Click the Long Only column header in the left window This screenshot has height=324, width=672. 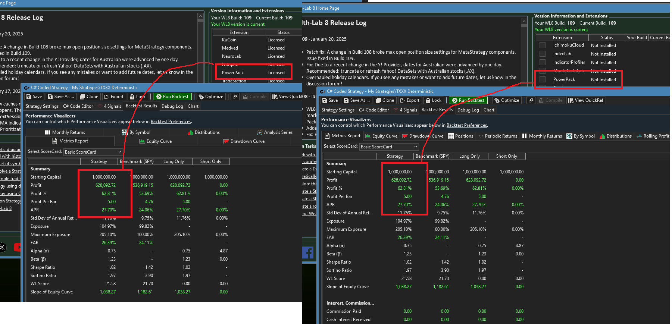[x=174, y=161]
